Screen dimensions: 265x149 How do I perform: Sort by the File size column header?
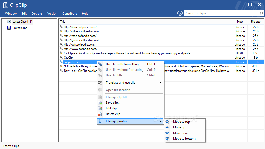[x=256, y=22]
